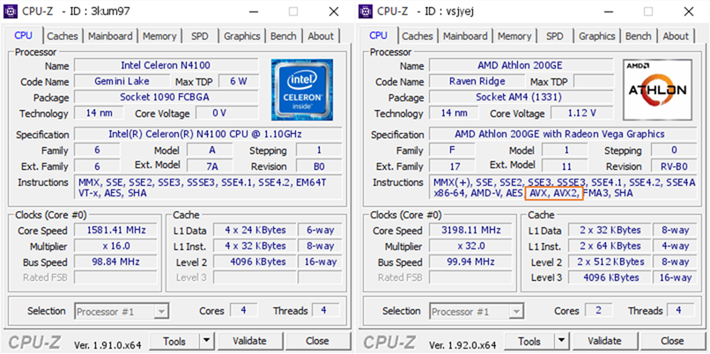Viewport: 710px width, 354px height.
Task: Click the 0 V core voltage value
Action: point(227,113)
